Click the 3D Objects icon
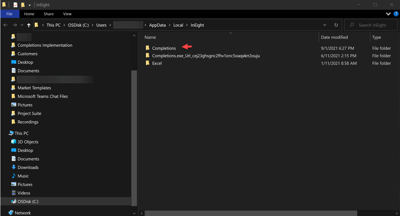400x216 pixels. tap(14, 142)
